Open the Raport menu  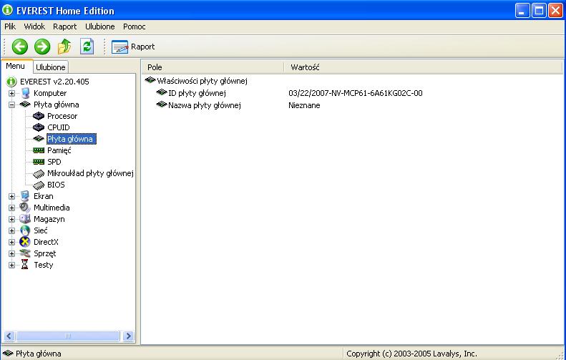click(x=64, y=26)
